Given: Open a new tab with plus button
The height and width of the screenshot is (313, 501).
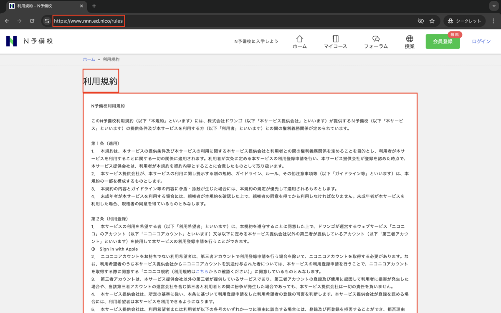Looking at the screenshot, I should (x=94, y=6).
